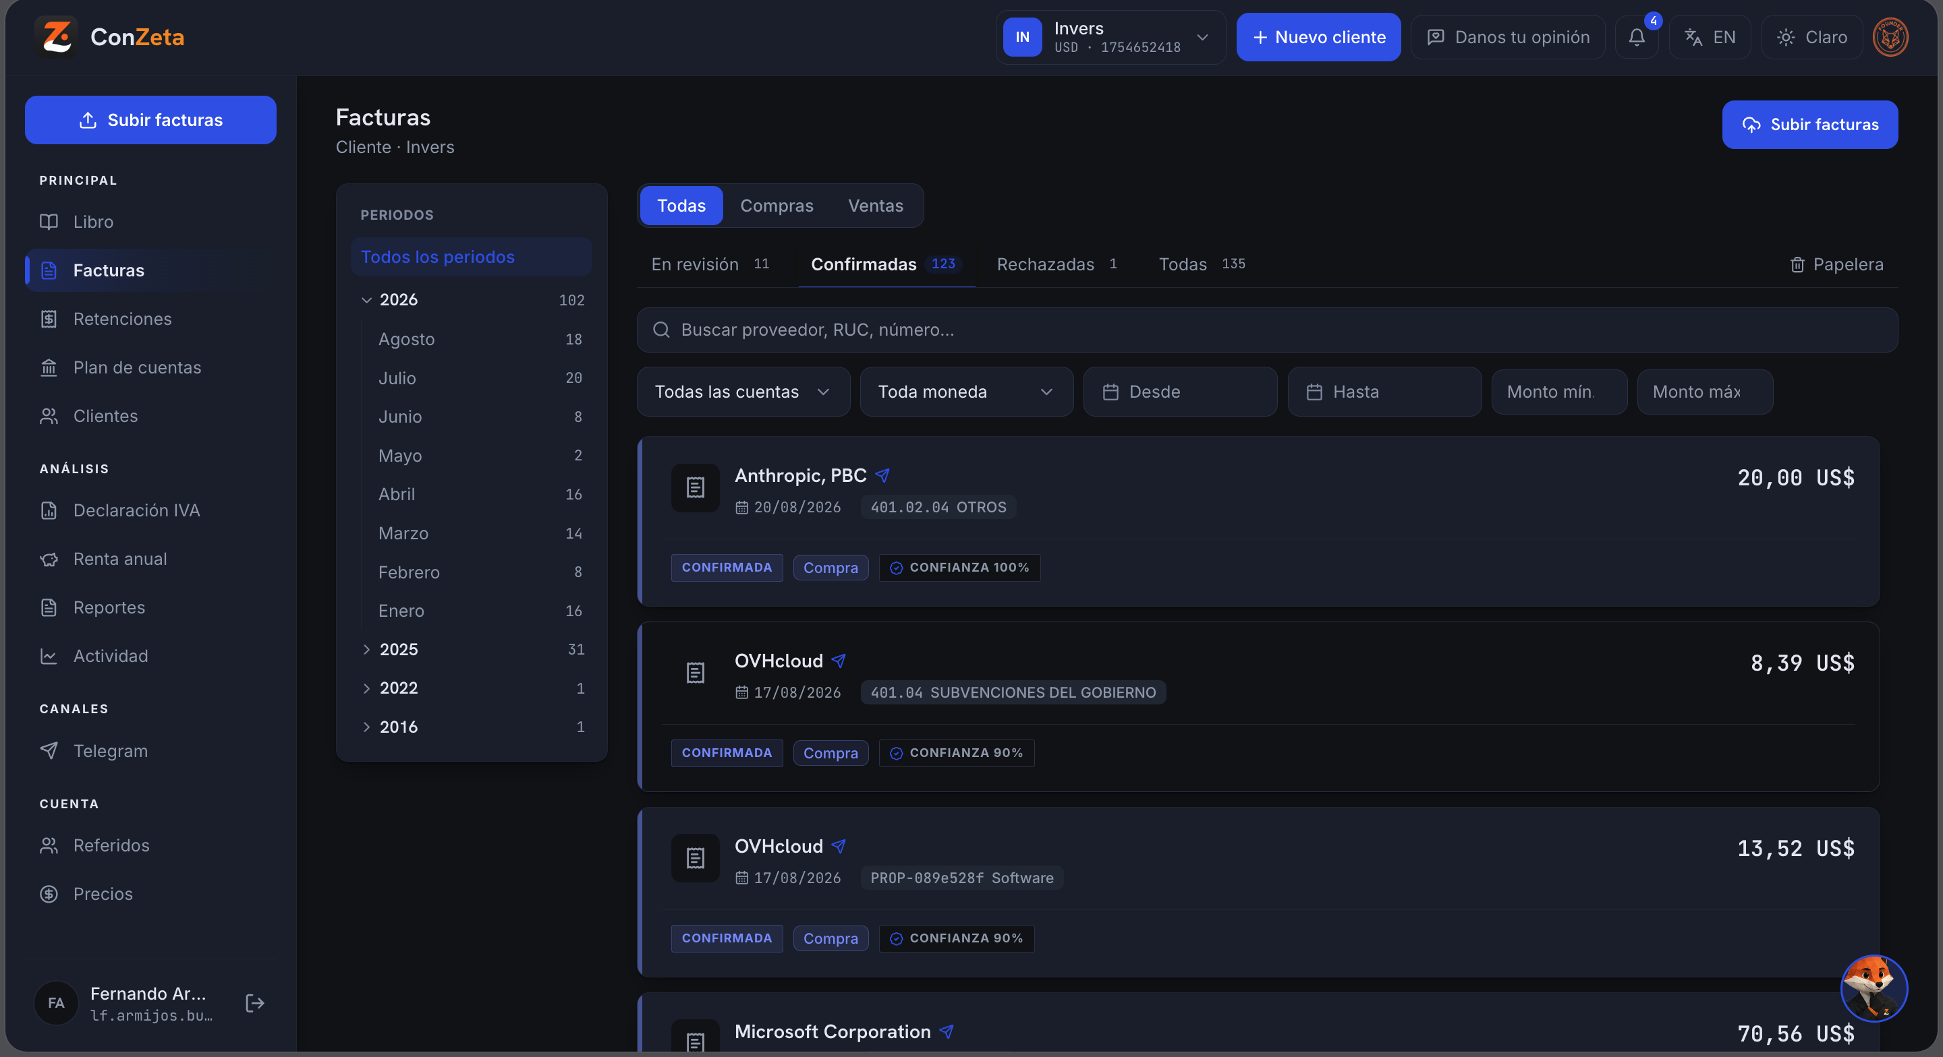Select Todos los periodos

click(472, 257)
